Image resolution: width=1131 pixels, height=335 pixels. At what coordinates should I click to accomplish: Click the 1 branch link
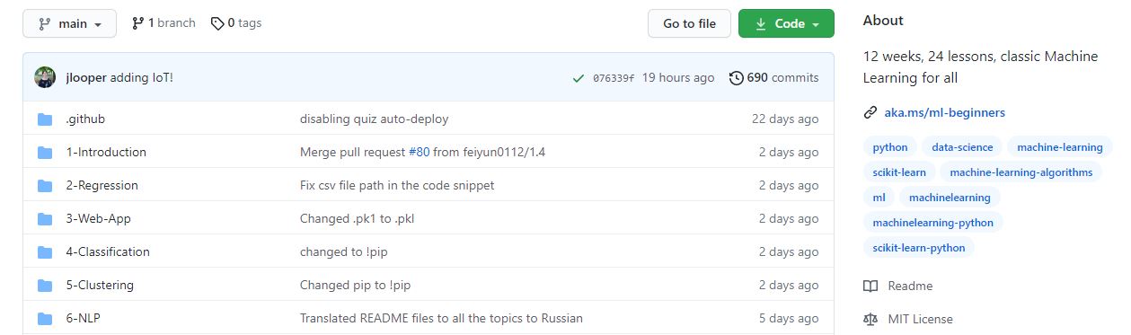(x=163, y=23)
